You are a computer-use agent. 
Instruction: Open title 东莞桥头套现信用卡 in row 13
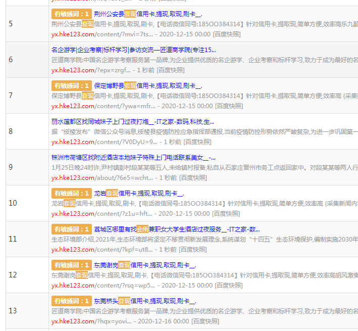[145, 301]
